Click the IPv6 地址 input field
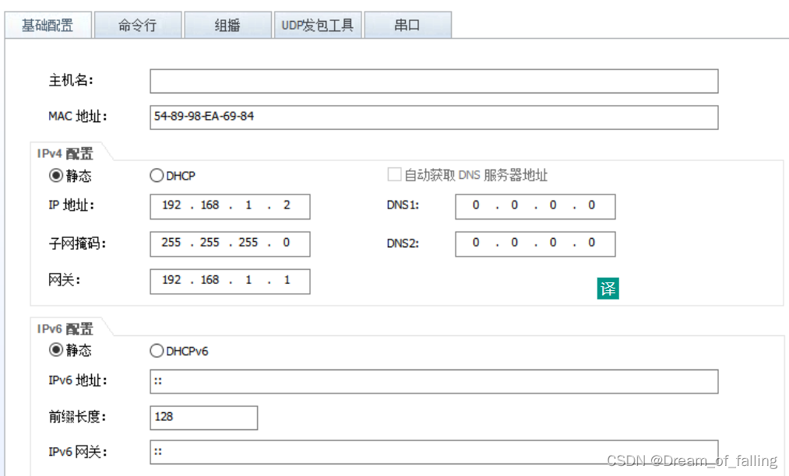This screenshot has width=789, height=476. [x=434, y=382]
